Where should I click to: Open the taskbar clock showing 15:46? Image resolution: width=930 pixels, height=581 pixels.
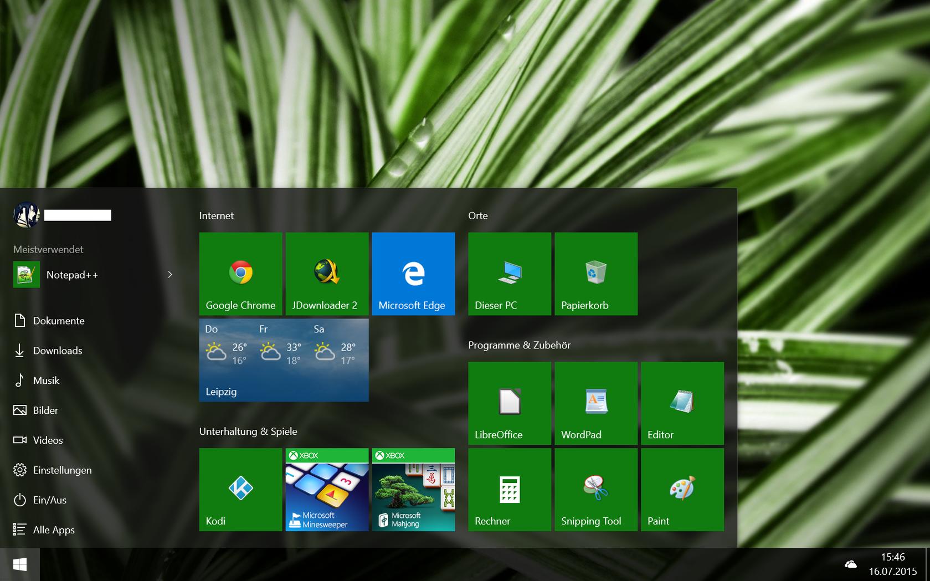[x=893, y=564]
